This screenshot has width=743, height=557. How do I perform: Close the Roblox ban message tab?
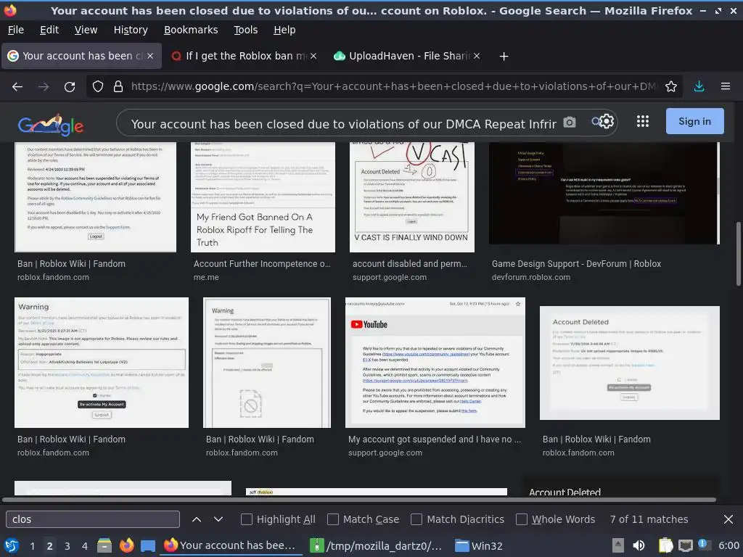313,56
